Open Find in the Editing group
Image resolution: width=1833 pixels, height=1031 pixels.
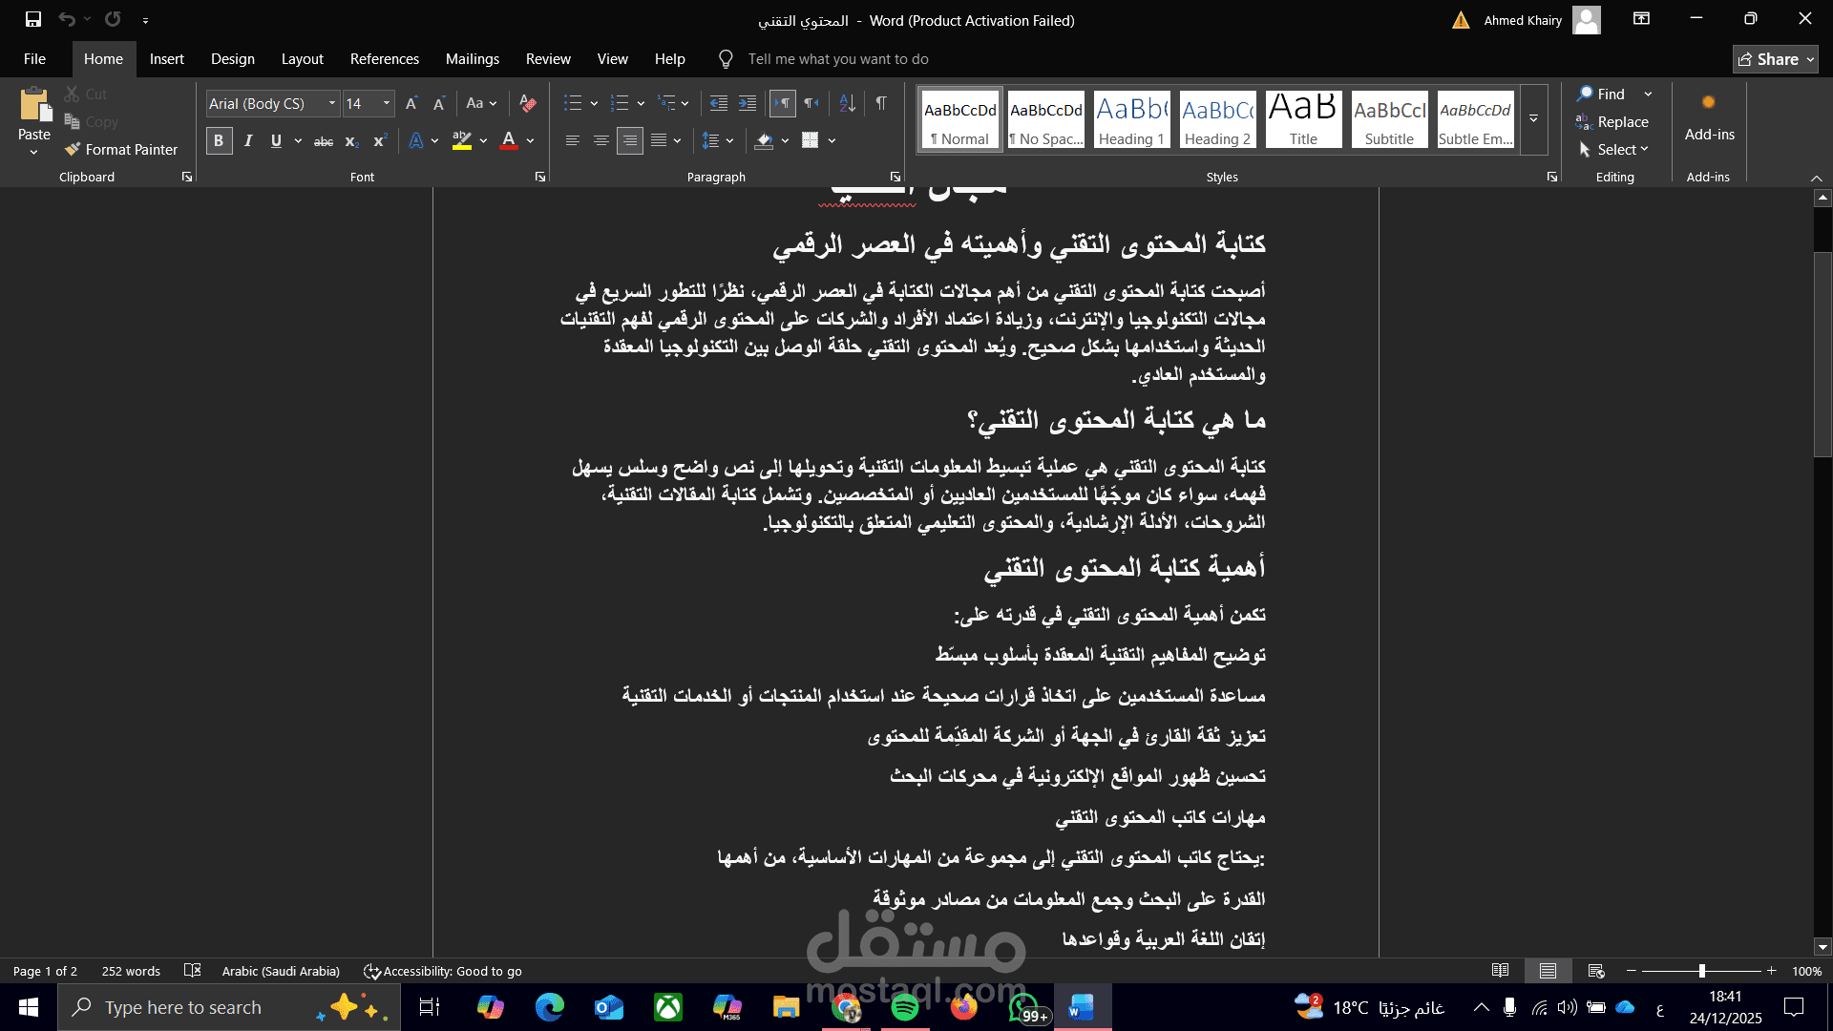click(x=1601, y=94)
